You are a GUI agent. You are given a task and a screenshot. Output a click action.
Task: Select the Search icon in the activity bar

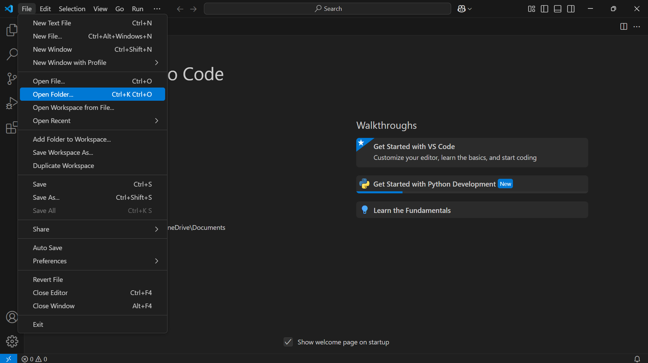pos(12,54)
